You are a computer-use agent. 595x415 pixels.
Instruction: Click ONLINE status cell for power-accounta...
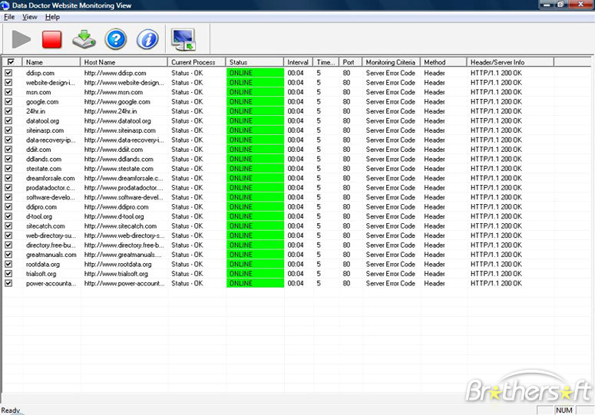pos(255,283)
